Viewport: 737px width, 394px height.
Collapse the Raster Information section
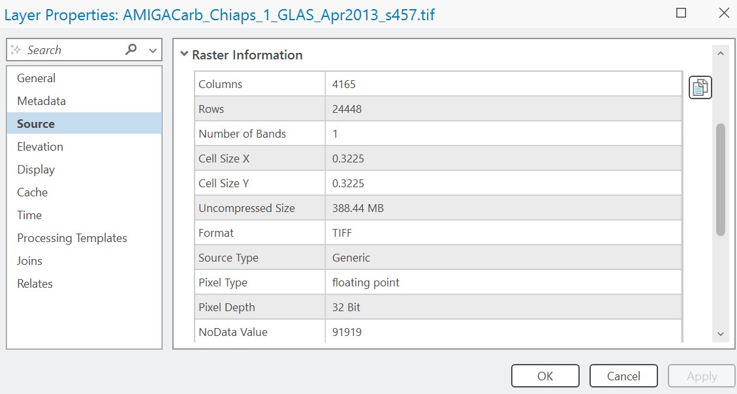[184, 55]
